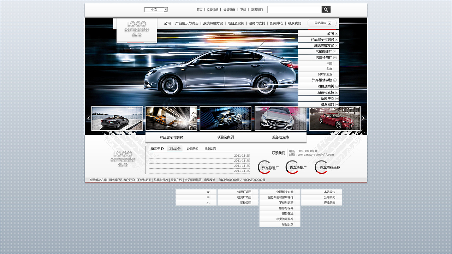
Task: Click the top search text field
Action: [295, 10]
